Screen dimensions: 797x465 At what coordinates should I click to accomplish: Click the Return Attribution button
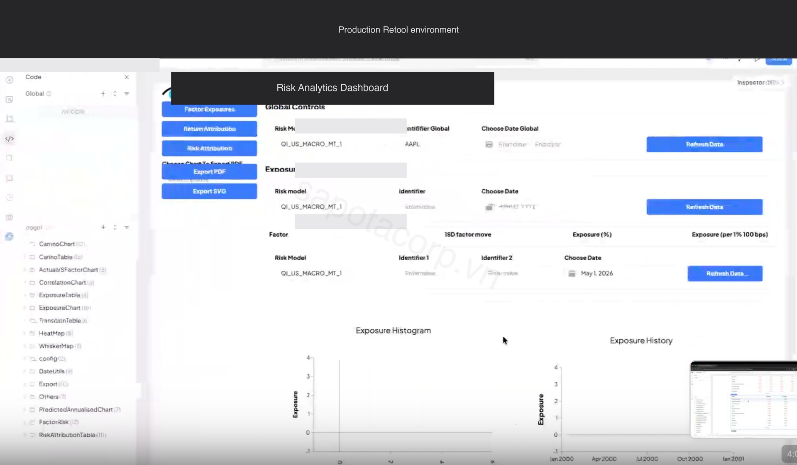[209, 129]
